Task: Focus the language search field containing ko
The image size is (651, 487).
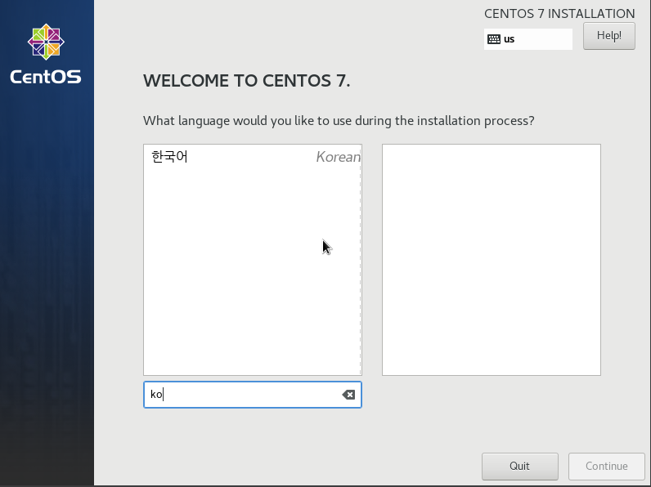Action: 253,395
